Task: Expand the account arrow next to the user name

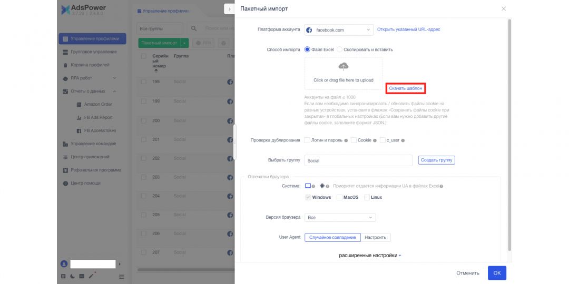Action: (x=120, y=264)
